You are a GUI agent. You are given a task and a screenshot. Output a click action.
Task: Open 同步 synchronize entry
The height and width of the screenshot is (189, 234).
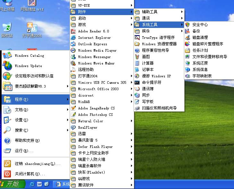tap(159, 95)
